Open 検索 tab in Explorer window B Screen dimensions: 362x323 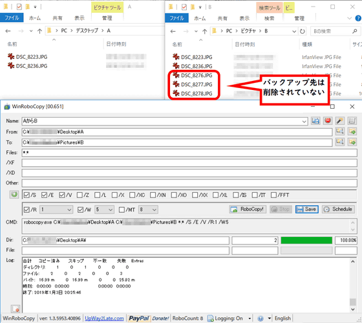pos(269,18)
